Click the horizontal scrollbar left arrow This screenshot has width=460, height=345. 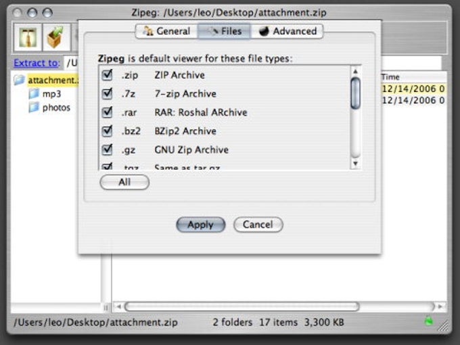click(x=119, y=306)
